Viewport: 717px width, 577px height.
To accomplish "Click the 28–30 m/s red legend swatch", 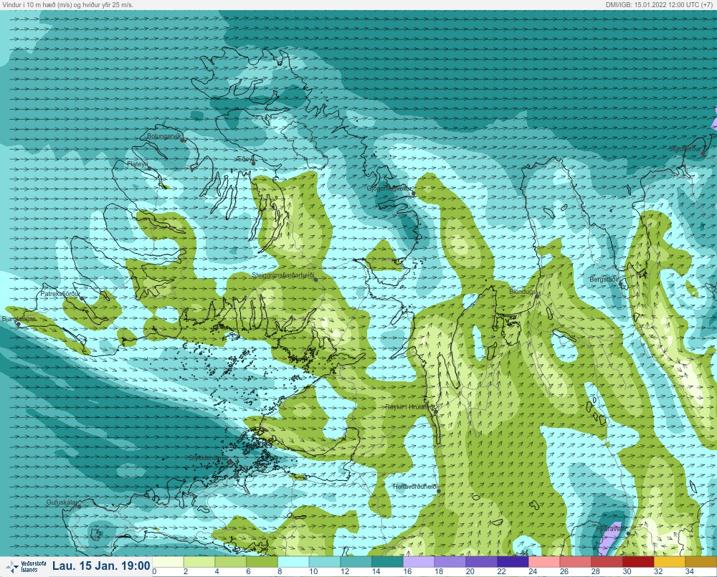I will point(607,561).
